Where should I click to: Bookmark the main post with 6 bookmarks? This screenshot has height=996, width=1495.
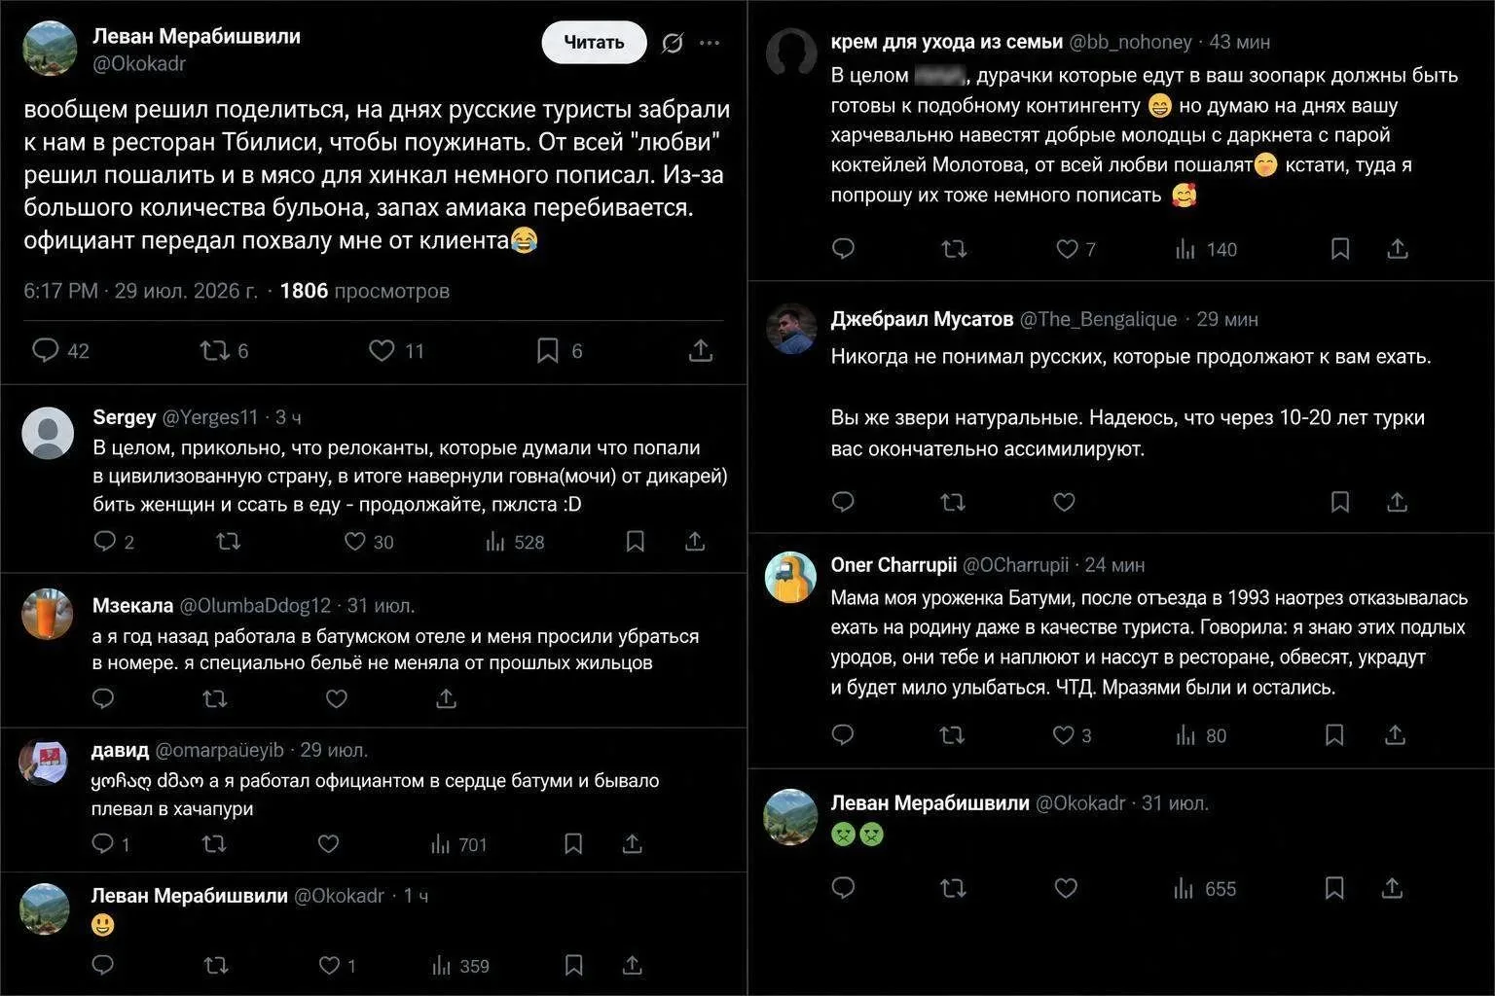click(560, 350)
